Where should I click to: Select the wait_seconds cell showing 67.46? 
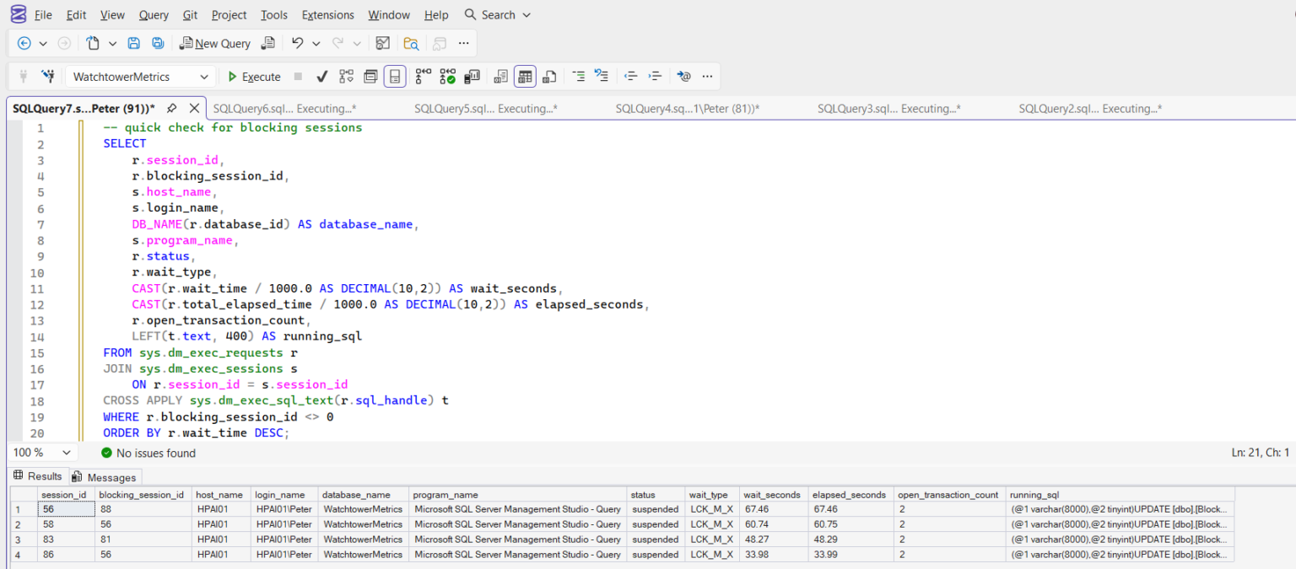(x=773, y=509)
